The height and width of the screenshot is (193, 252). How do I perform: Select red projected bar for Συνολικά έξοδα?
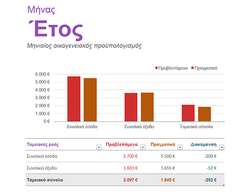pos(131,107)
